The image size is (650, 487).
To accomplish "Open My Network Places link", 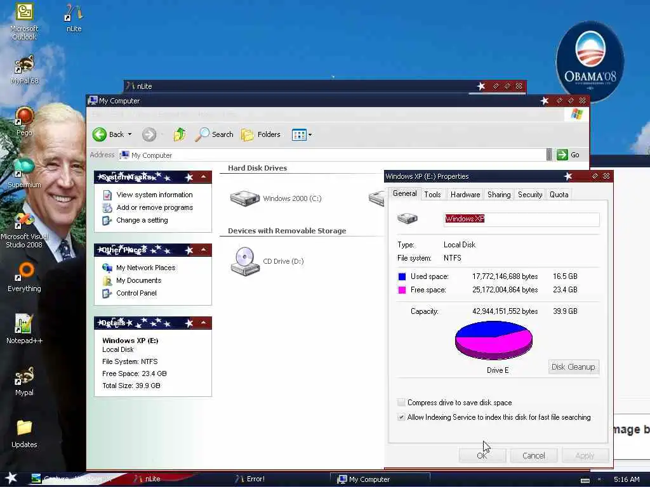I will pyautogui.click(x=145, y=268).
